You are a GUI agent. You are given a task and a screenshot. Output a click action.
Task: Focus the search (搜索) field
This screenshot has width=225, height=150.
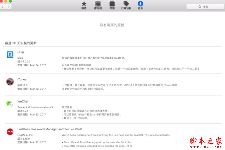[x=205, y=6]
